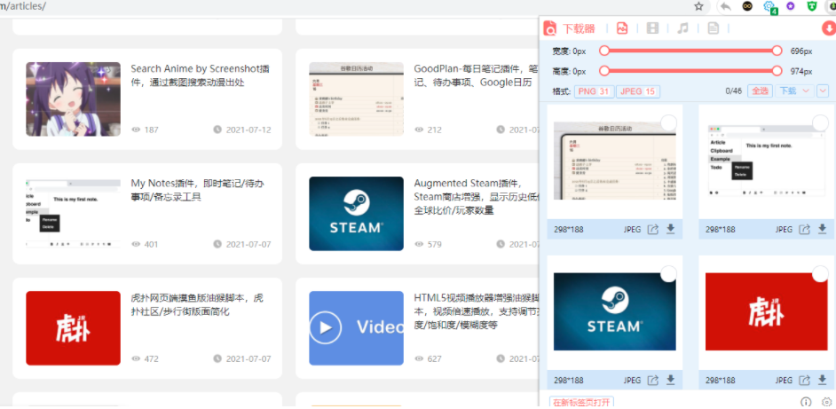
Task: Select the My Notes screenshot image checkbox
Action: coord(821,123)
